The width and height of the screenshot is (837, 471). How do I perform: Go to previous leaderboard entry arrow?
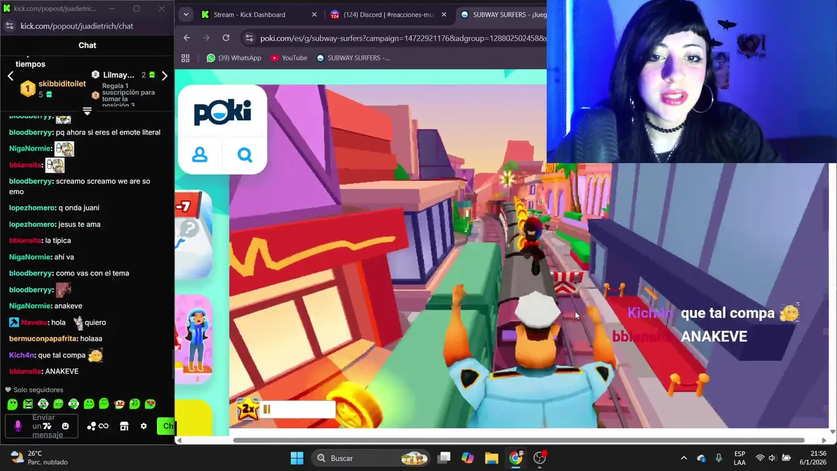10,76
